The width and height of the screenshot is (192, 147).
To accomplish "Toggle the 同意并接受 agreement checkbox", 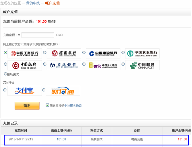I will point(47,105).
